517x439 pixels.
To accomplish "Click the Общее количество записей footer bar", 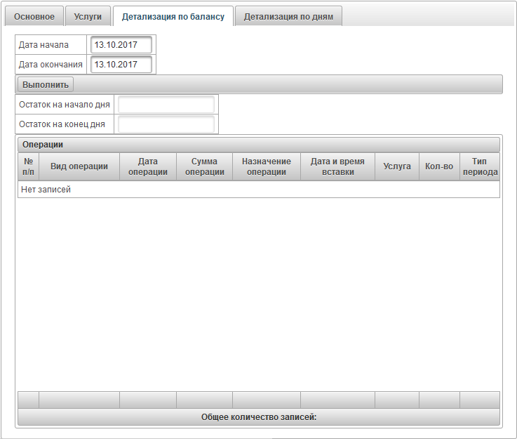I will point(258,417).
